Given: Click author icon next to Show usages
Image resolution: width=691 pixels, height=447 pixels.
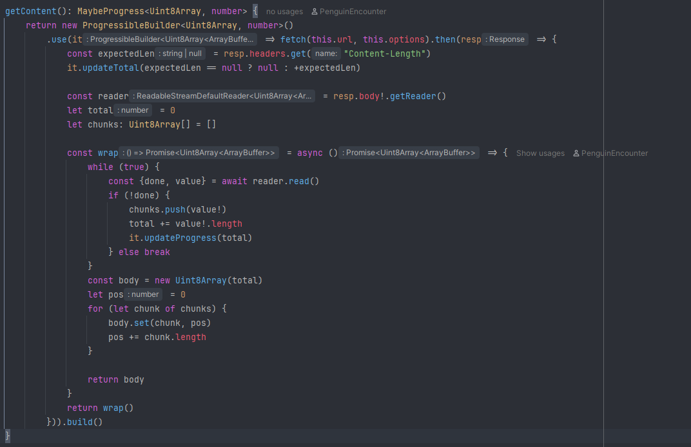Looking at the screenshot, I should click(576, 153).
